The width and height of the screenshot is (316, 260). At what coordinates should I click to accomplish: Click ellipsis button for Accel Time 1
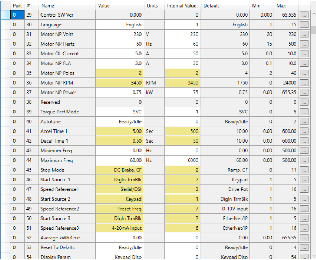304,131
